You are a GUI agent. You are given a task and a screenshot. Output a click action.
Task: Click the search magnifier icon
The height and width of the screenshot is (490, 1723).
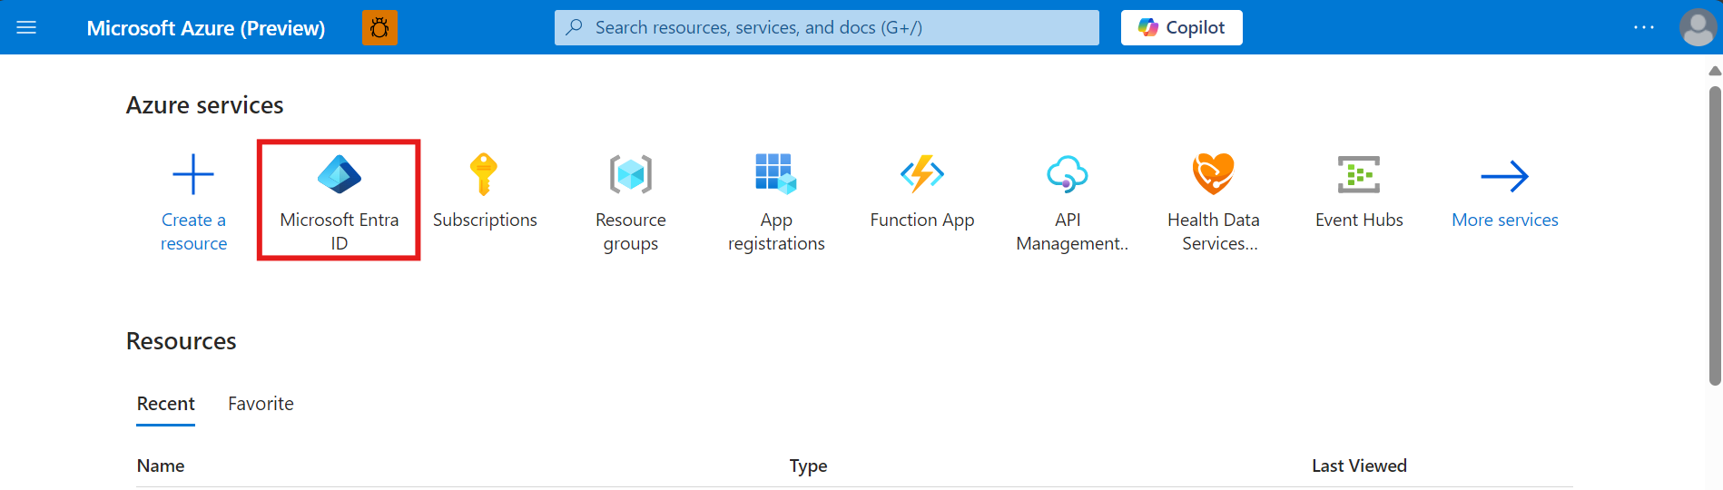click(x=574, y=27)
